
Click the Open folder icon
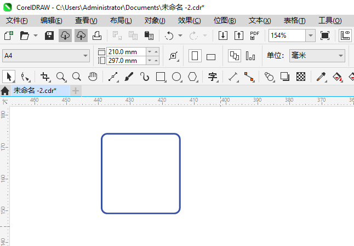[24, 36]
